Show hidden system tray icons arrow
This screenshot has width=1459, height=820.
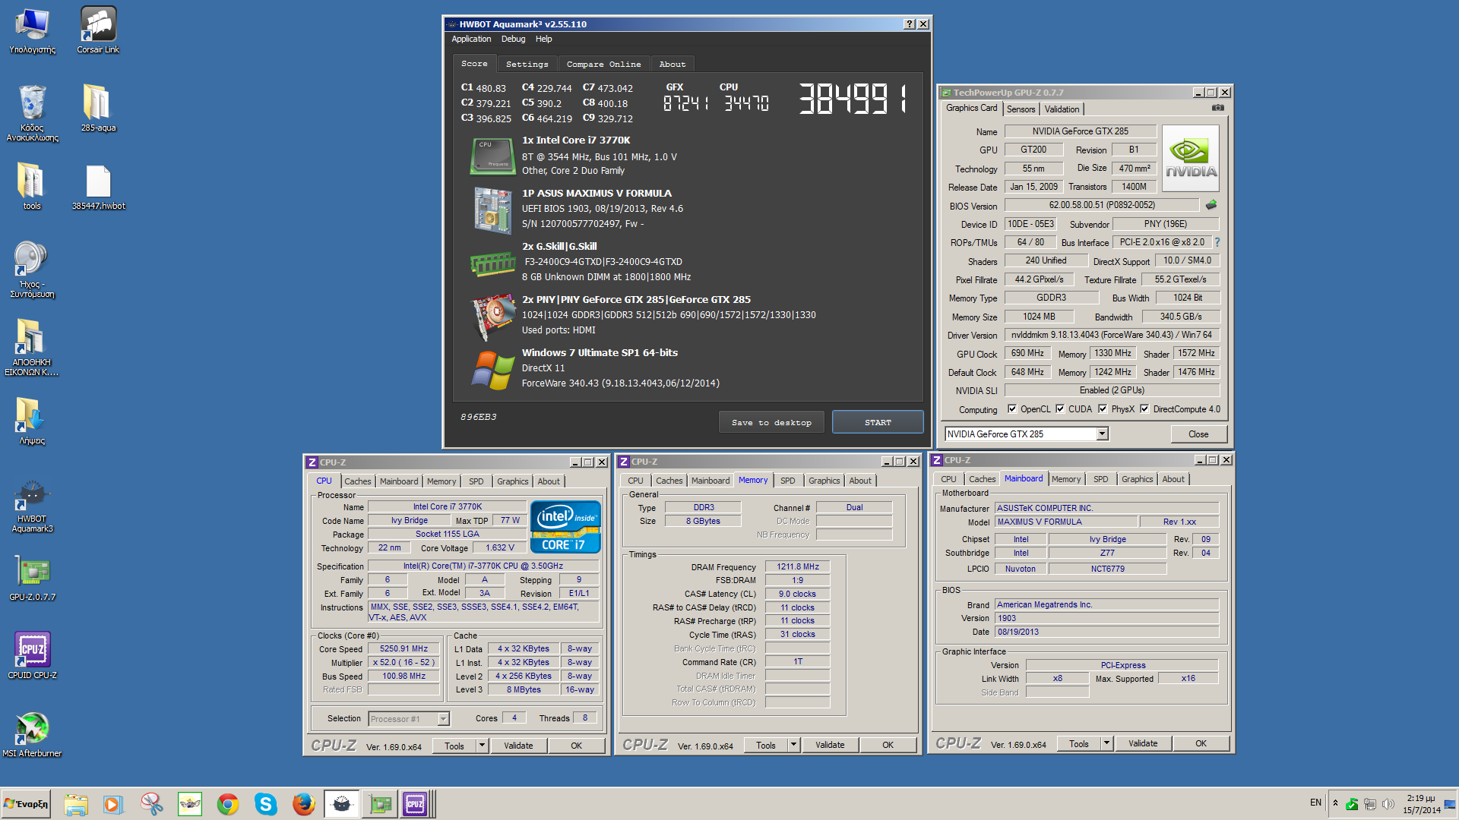click(x=1335, y=803)
